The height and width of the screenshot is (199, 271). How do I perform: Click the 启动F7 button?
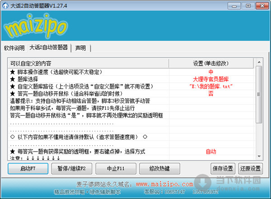pos(28,168)
